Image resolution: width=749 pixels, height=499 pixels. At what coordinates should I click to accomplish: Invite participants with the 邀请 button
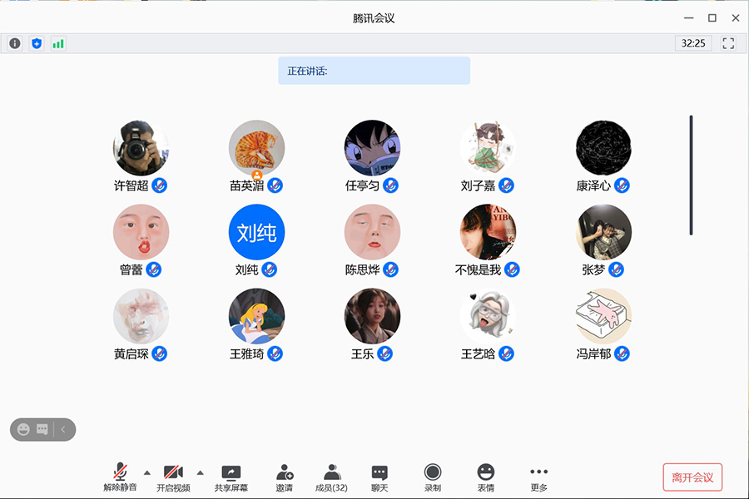coord(285,477)
